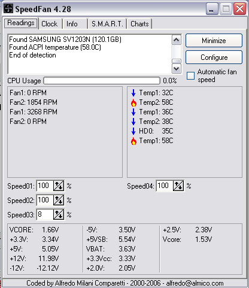Click the 'Found ACPI temperature (58.0C)' log line
Viewport: 249px width, 288px height.
[55, 47]
